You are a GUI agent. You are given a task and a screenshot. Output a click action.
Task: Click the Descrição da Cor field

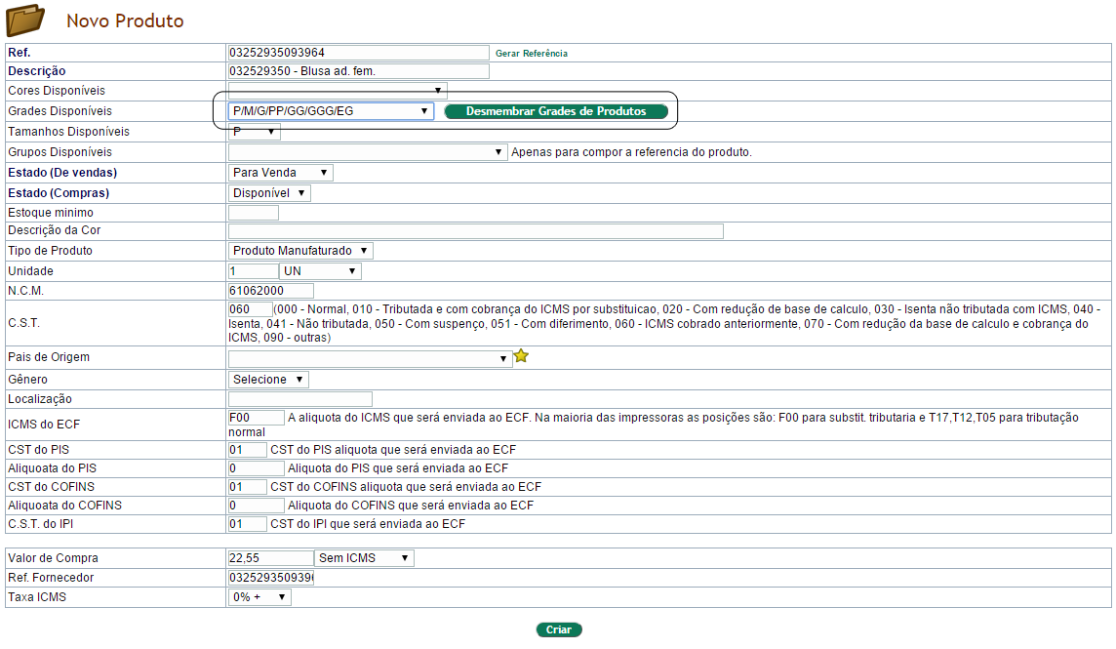475,231
